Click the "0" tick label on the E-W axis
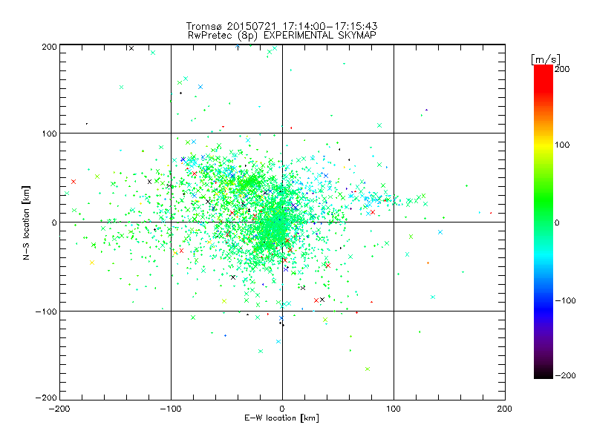Viewport: 594px width, 445px height. click(282, 409)
